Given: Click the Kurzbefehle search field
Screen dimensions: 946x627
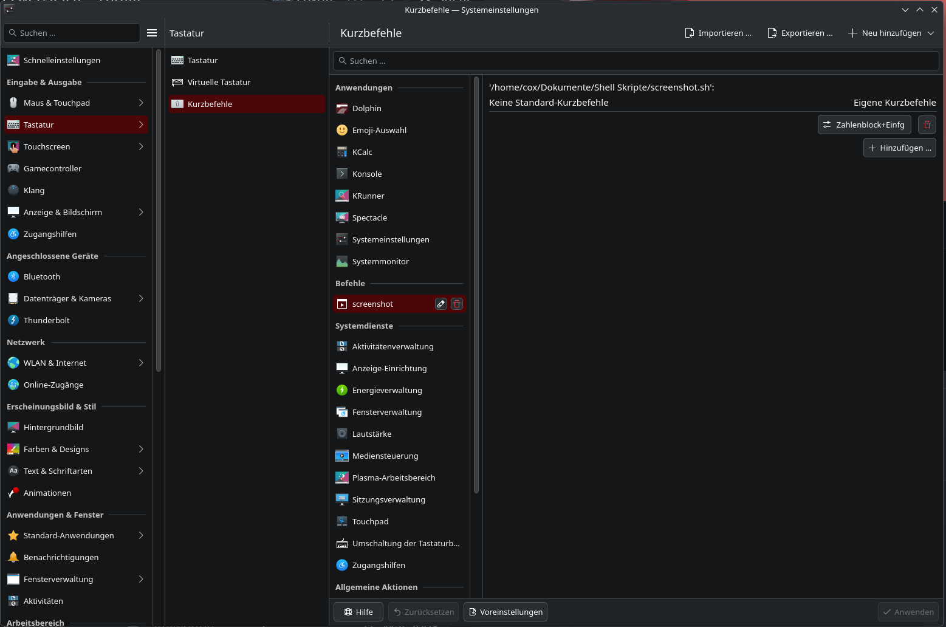Looking at the screenshot, I should (636, 61).
